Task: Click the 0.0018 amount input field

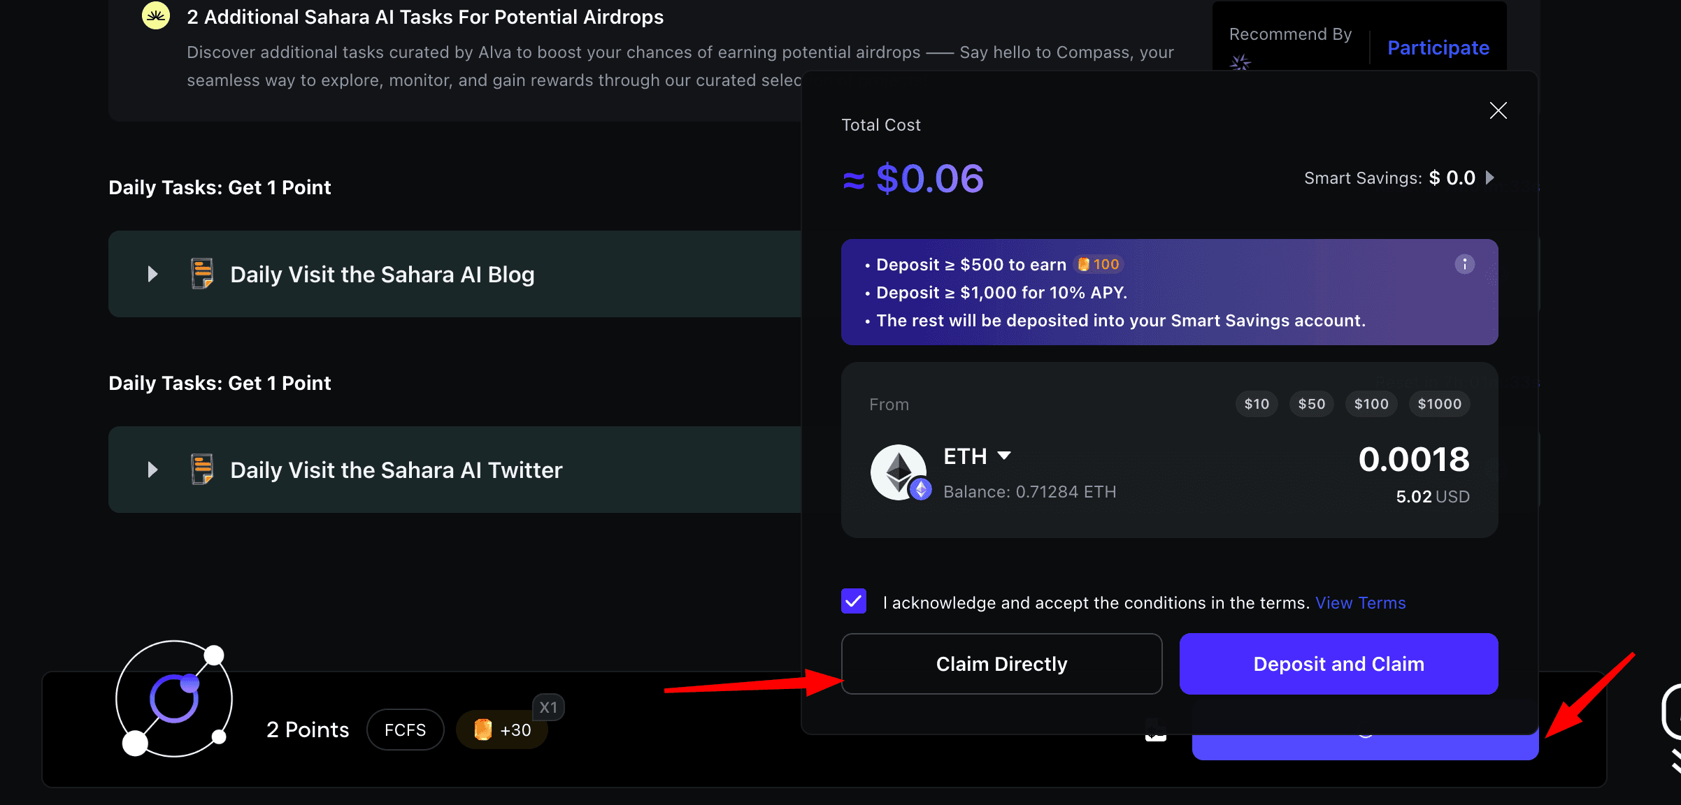Action: pos(1414,459)
